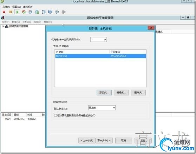The height and width of the screenshot is (154, 196).
Task: Select the 10.10.1.52 IP address row
Action: [100, 56]
